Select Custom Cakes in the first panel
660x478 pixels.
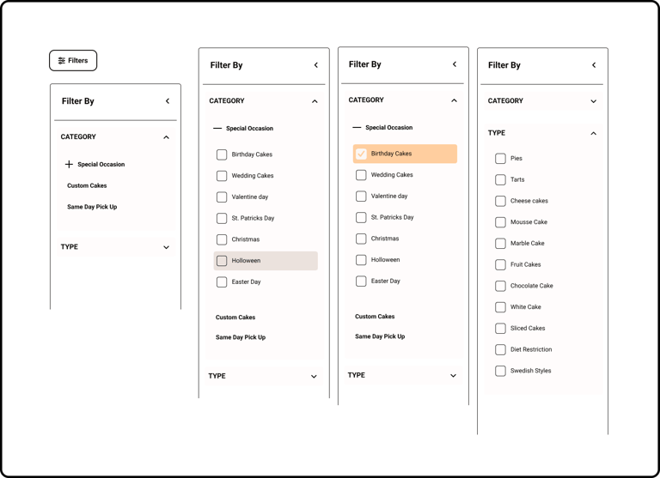[87, 185]
